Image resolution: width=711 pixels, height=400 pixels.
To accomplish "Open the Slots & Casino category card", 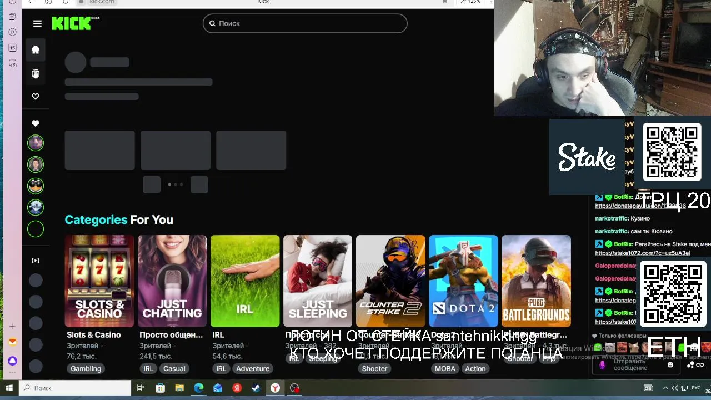I will pos(99,281).
